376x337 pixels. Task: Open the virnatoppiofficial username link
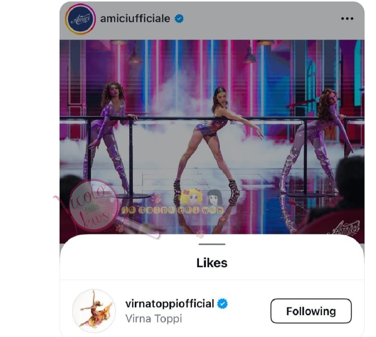(170, 304)
